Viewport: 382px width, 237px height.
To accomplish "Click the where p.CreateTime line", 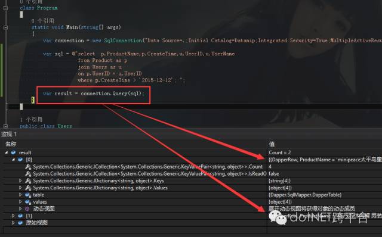I will tap(131, 80).
